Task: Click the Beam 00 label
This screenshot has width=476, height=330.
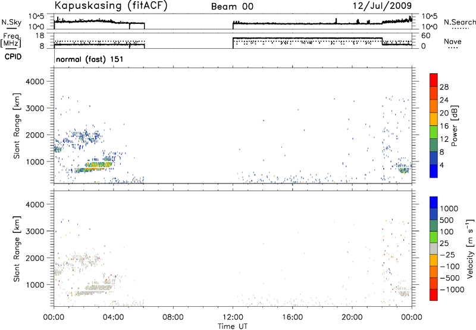Action: [x=232, y=7]
